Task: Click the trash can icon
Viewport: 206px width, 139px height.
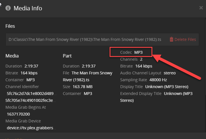Action: click(172, 39)
